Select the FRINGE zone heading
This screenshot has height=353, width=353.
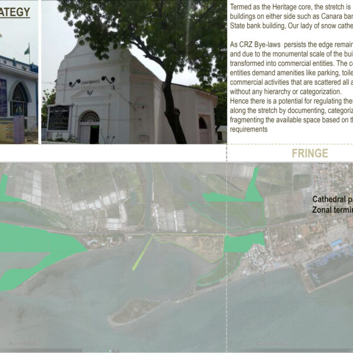pos(310,154)
